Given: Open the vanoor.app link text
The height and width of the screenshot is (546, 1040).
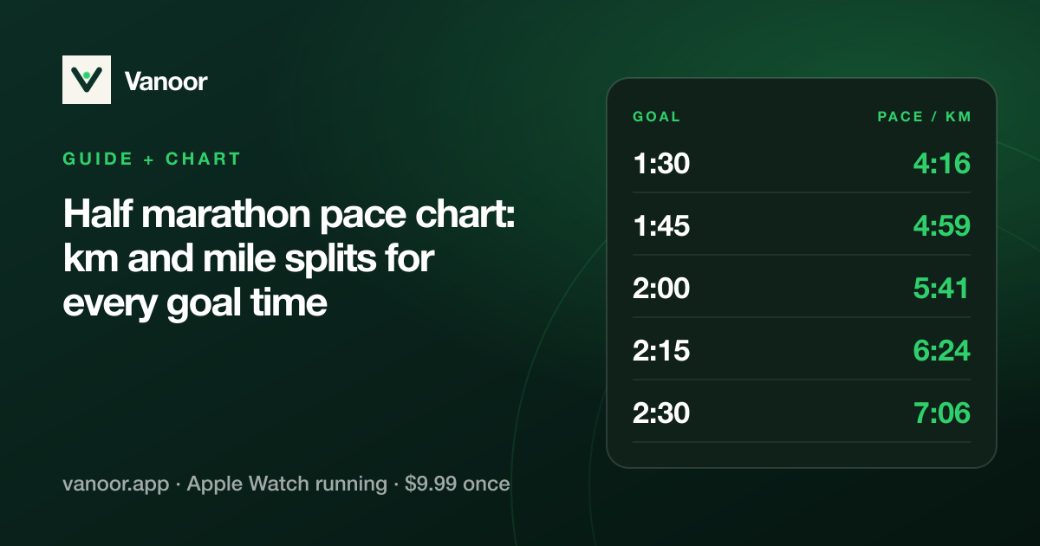Looking at the screenshot, I should 116,484.
